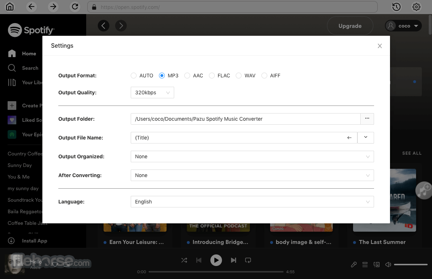Select AUTO output format
Viewport: 432px width, 279px height.
tap(134, 76)
